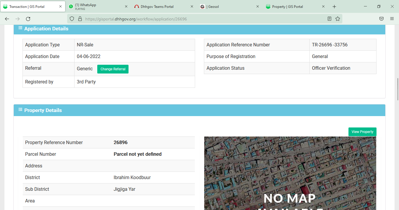This screenshot has height=210, width=399.
Task: Click the URL address bar field
Action: pos(204,19)
